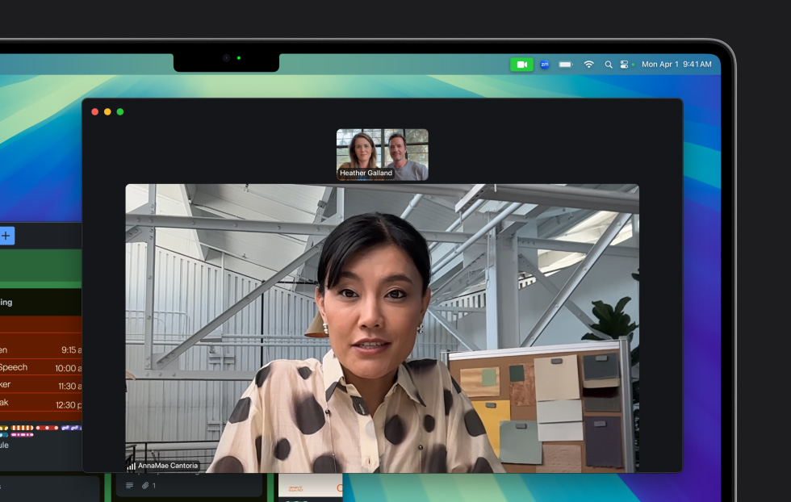Open the Wi-Fi menu
The image size is (791, 502).
[588, 65]
